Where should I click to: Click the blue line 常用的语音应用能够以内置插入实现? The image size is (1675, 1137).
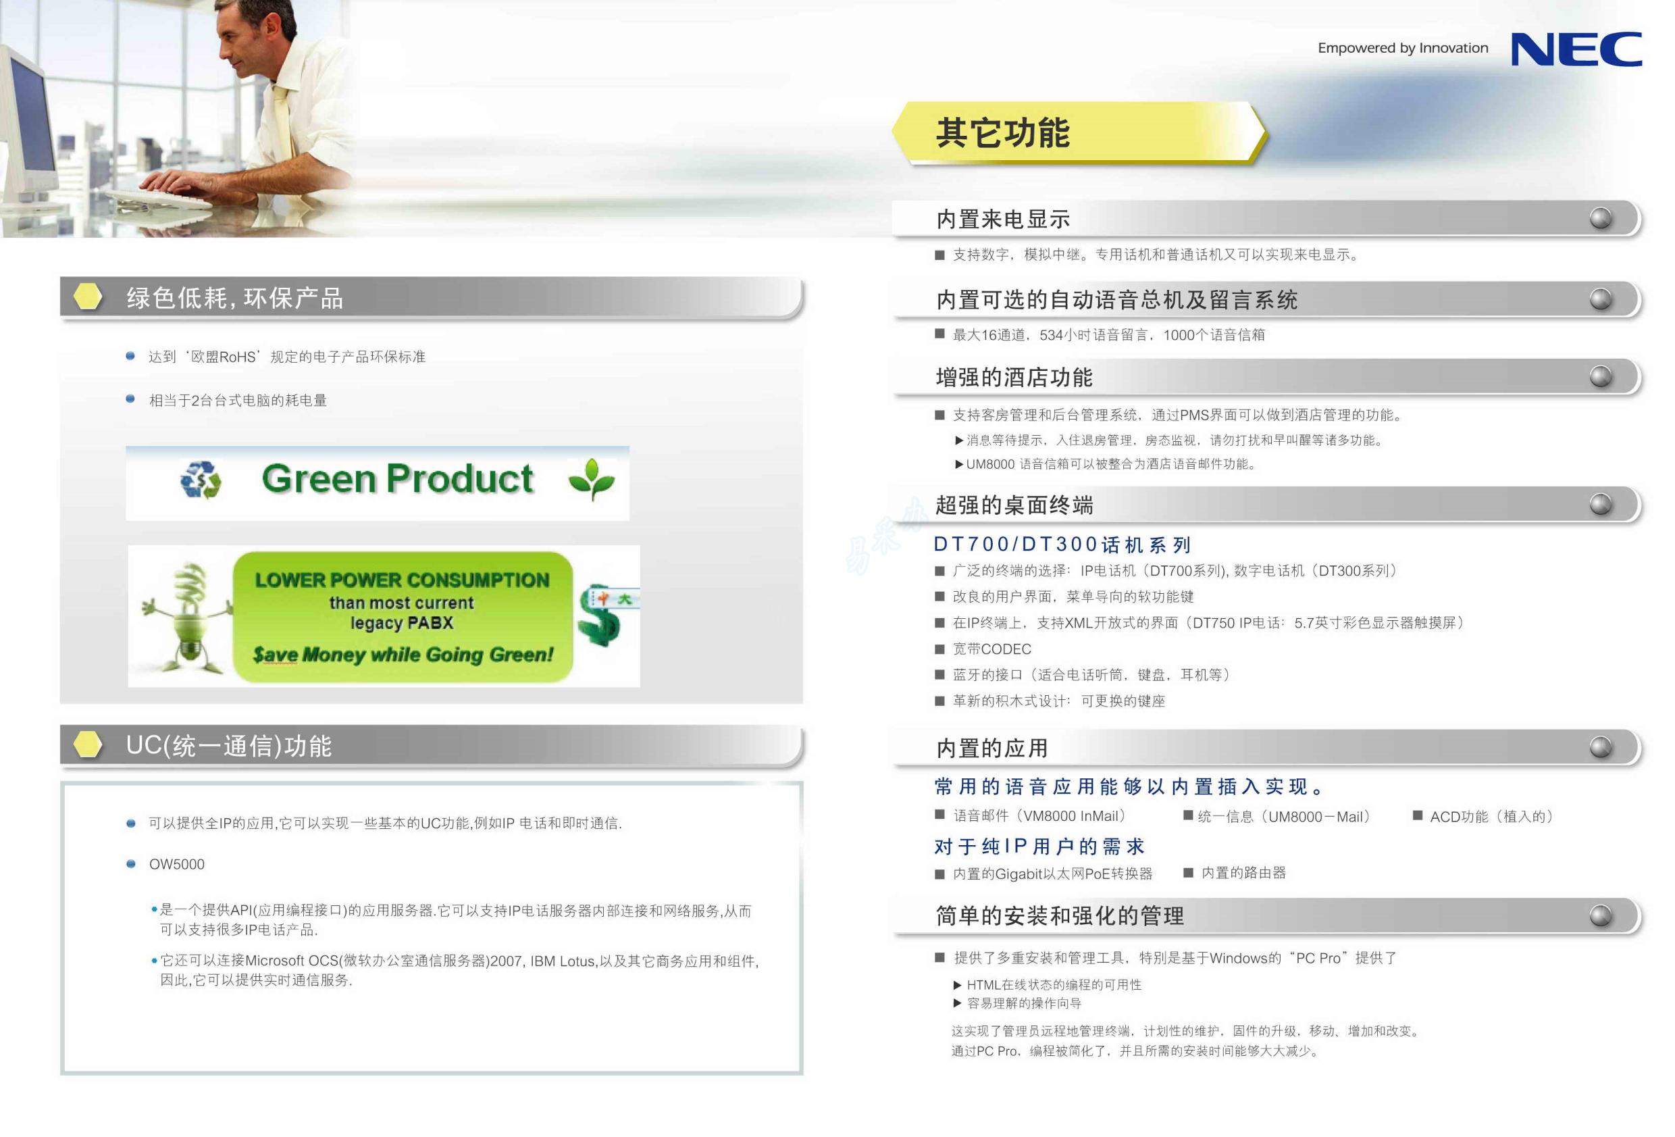[x=1129, y=786]
